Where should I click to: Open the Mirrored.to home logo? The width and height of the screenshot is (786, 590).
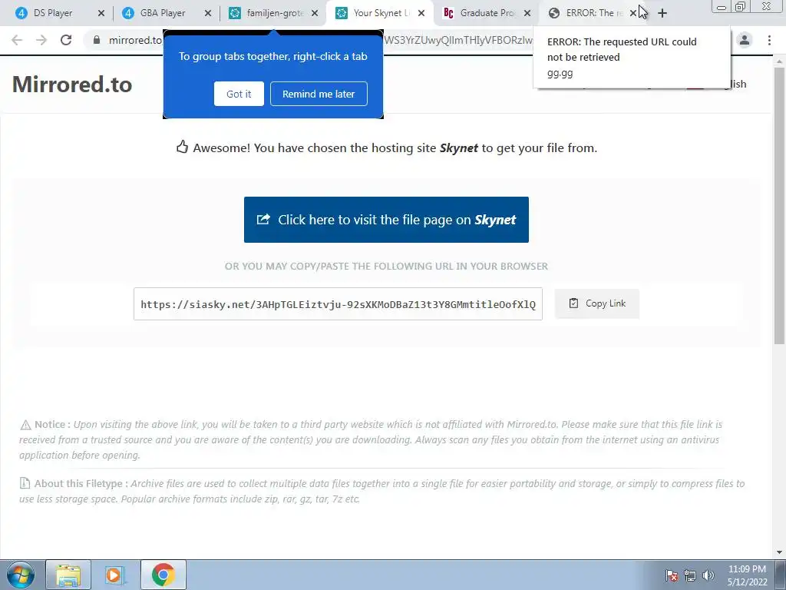coord(72,85)
